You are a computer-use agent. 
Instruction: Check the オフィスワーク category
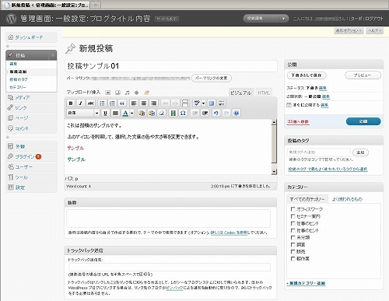pos(293,209)
